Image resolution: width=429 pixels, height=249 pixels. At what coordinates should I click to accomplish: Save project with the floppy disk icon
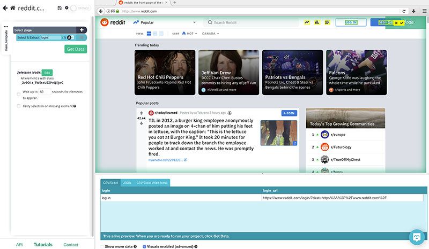60,8
